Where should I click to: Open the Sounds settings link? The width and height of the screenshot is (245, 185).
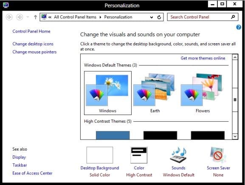[x=178, y=168]
